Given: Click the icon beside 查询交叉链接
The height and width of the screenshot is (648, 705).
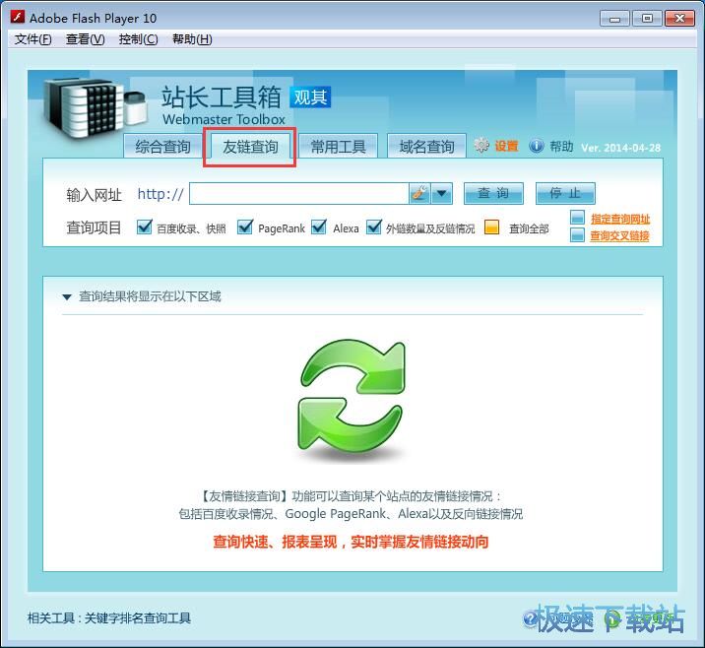Looking at the screenshot, I should click(578, 235).
